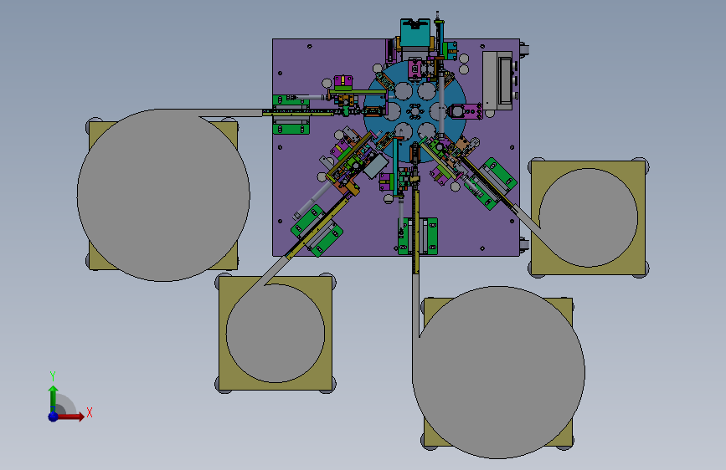Select the small gray reel at the bottom center
The height and width of the screenshot is (470, 726).
pyautogui.click(x=275, y=333)
